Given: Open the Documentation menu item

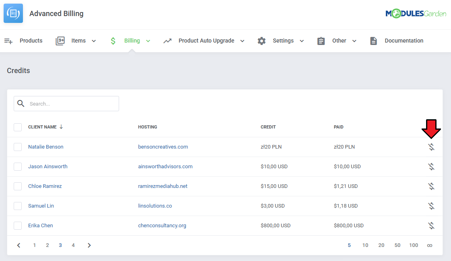Looking at the screenshot, I should coord(404,41).
